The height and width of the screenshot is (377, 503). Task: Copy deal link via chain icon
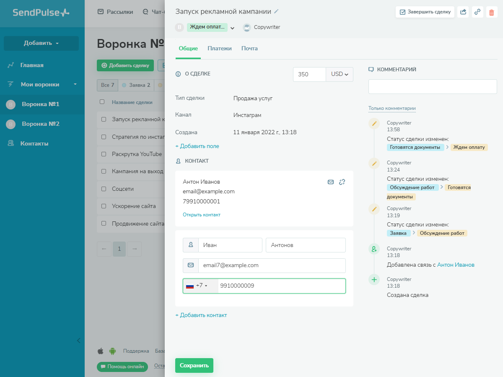pyautogui.click(x=477, y=12)
